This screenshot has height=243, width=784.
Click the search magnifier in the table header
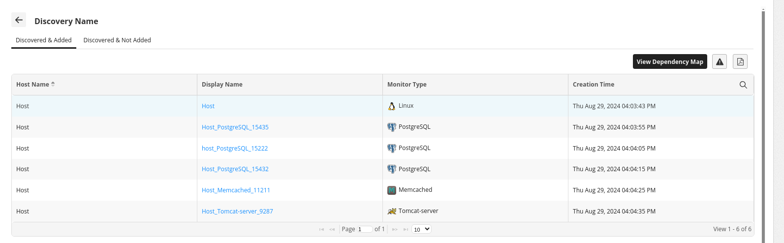click(743, 85)
